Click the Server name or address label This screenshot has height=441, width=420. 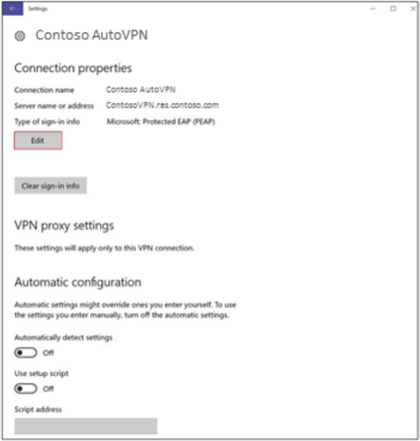coord(54,106)
